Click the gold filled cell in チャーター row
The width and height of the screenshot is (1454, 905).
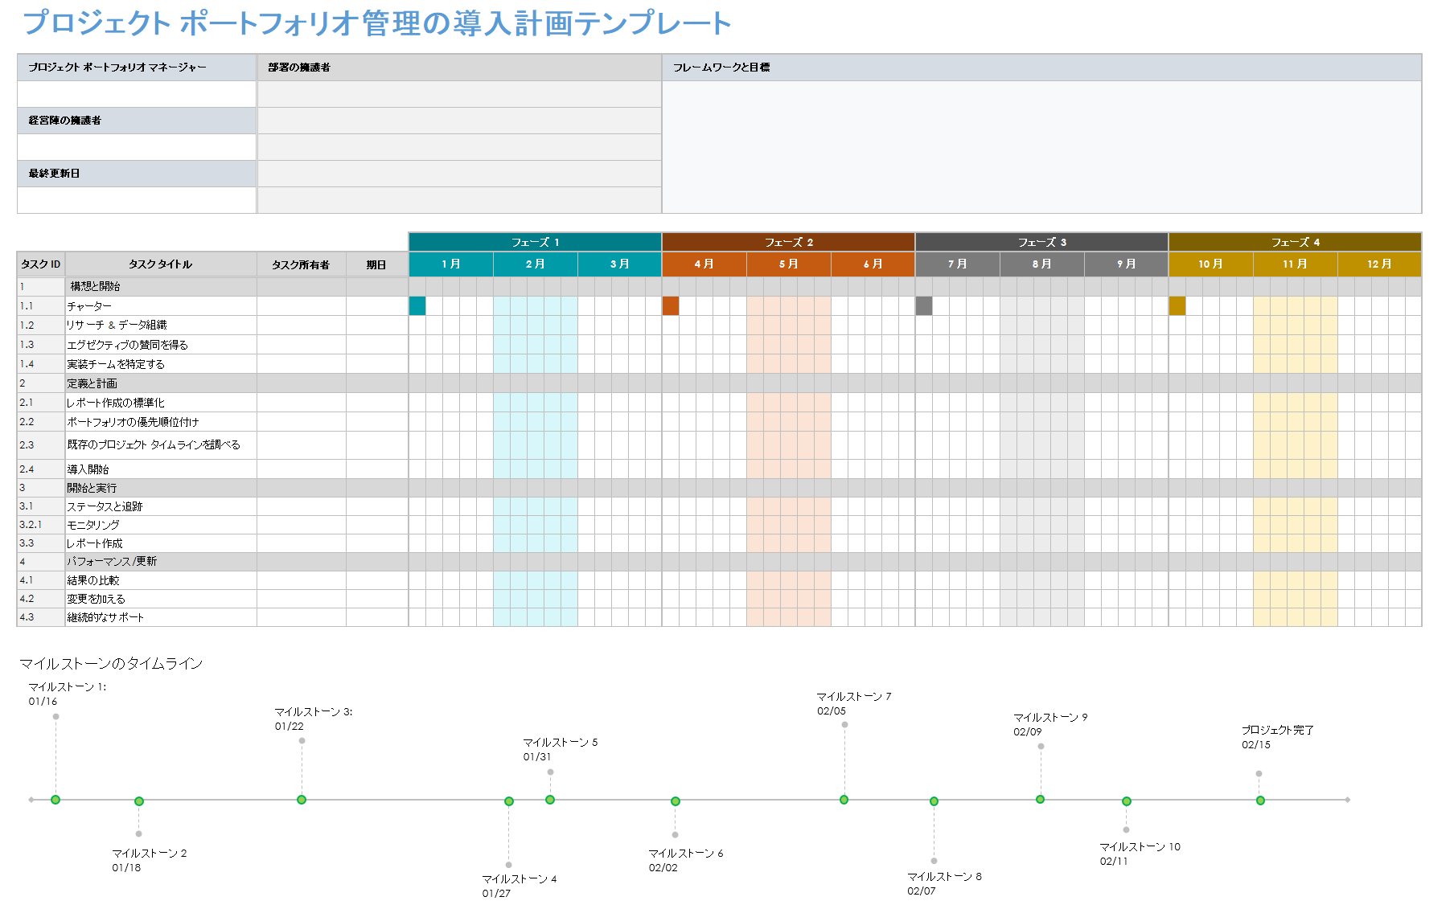click(x=1177, y=305)
